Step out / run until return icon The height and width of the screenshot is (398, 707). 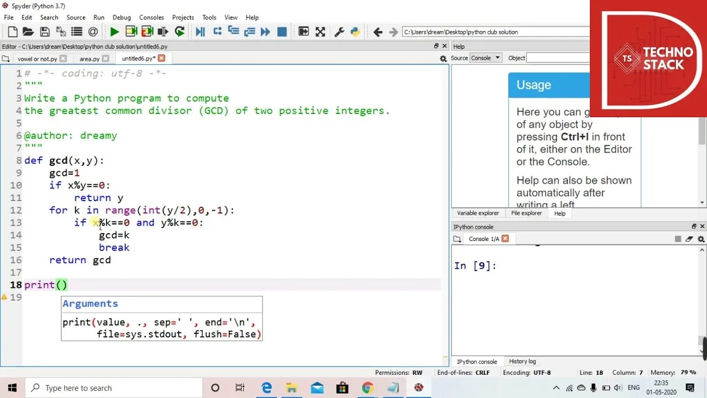249,32
